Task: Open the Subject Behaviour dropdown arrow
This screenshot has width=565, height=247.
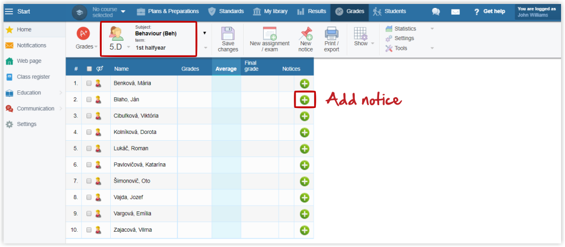Action: [205, 33]
